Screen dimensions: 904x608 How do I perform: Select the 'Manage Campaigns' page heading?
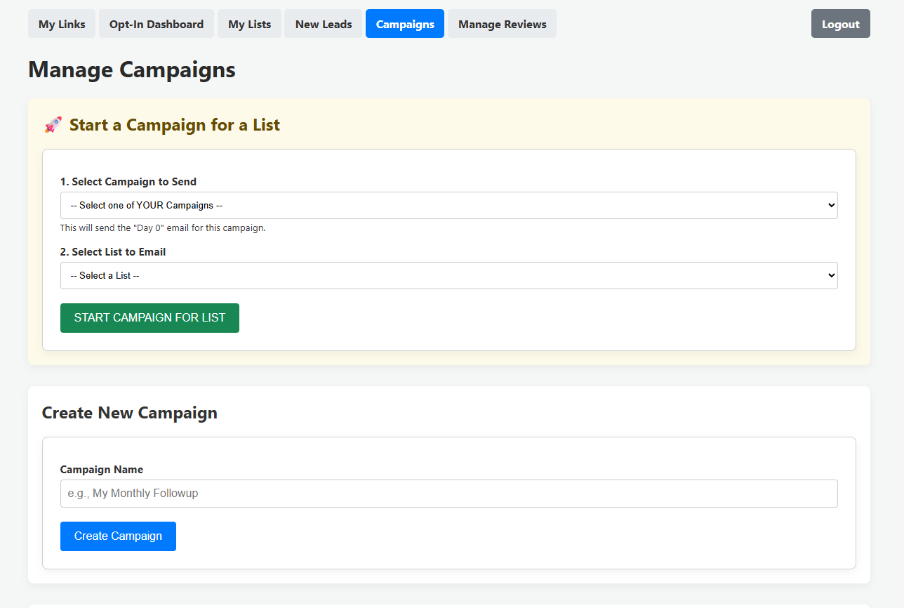pyautogui.click(x=131, y=70)
